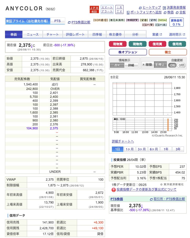
Task: Open the 全板 link
Action: click(182, 12)
